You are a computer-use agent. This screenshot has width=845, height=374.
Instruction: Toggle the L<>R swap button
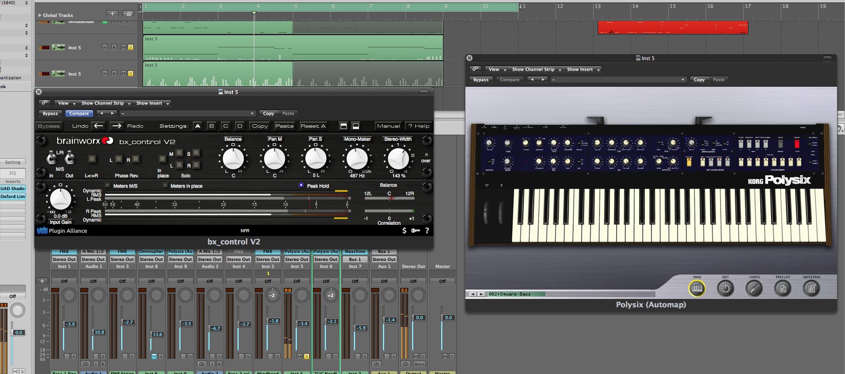tap(92, 160)
